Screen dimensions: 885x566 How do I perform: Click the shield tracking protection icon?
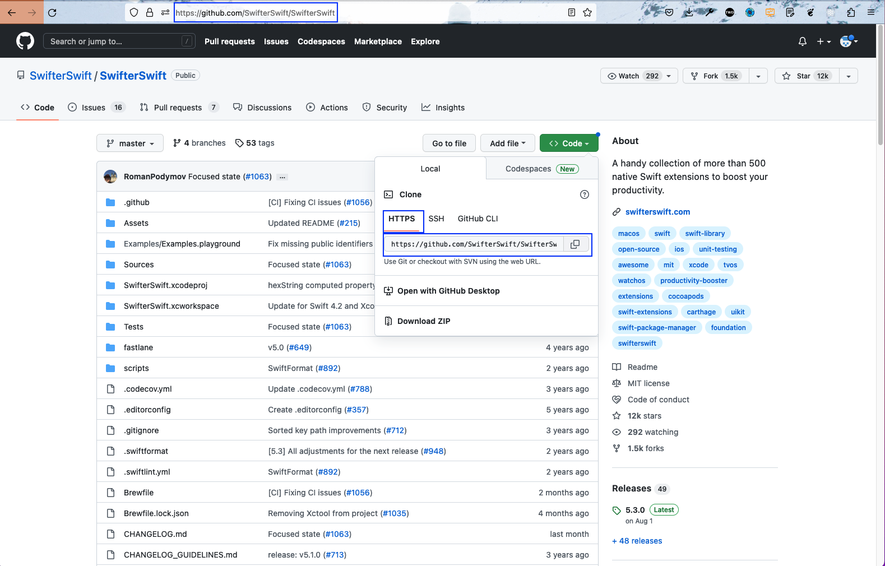pos(134,12)
